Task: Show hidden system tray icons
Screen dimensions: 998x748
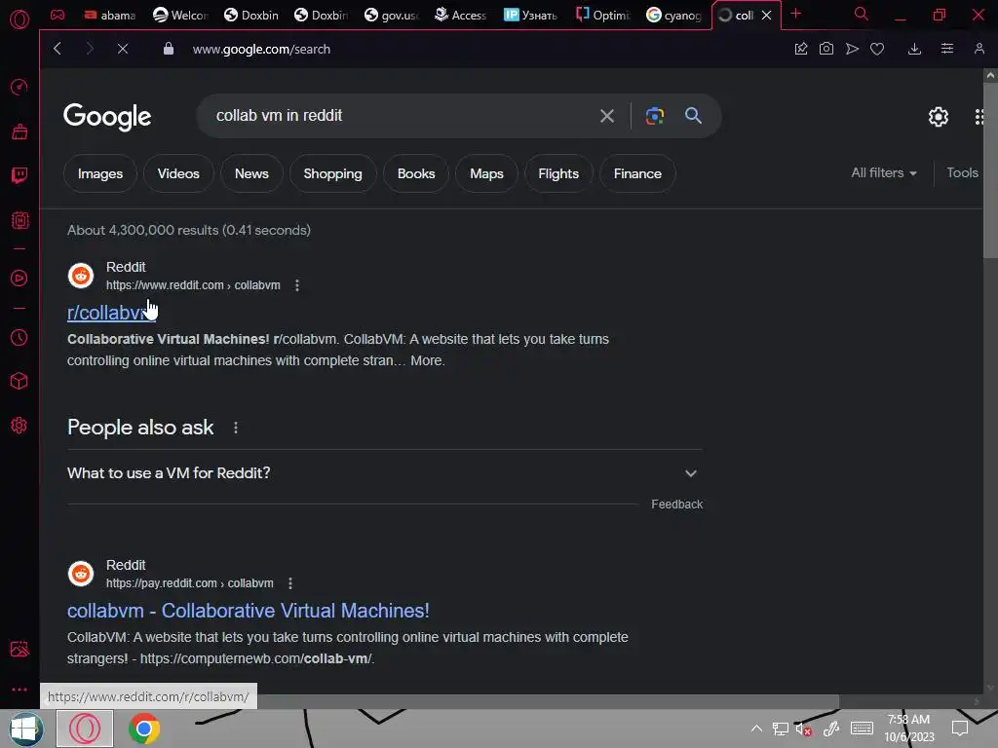Action: 756,729
